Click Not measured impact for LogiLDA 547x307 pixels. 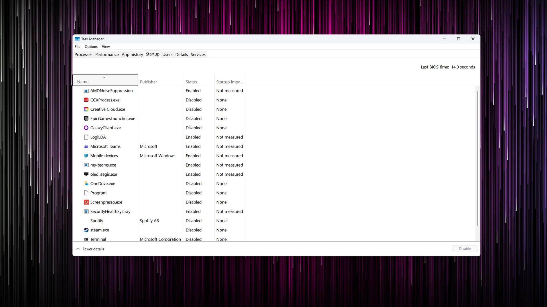(229, 137)
